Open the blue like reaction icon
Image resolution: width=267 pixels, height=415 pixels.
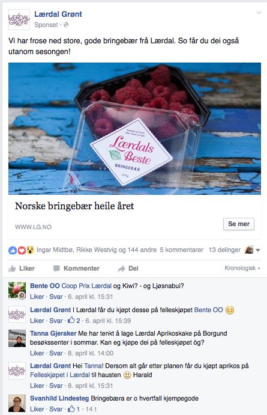13,250
